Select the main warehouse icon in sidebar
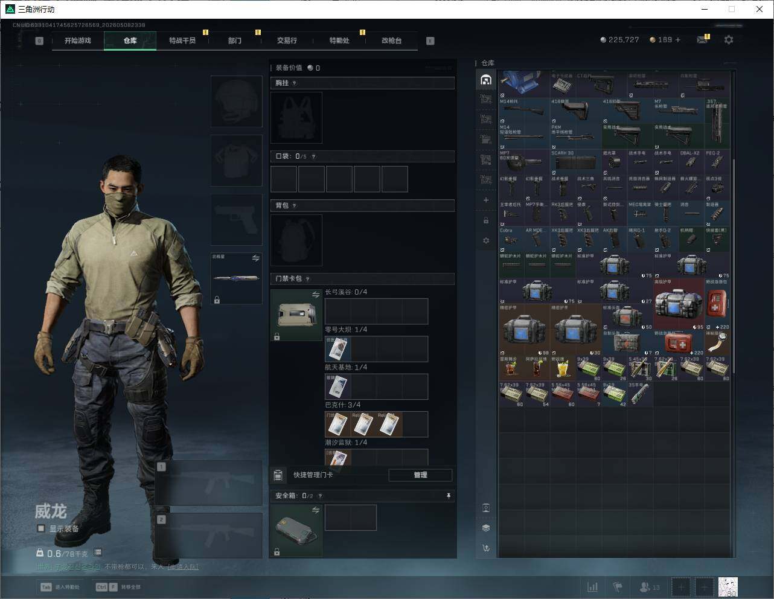774x599 pixels. click(486, 80)
